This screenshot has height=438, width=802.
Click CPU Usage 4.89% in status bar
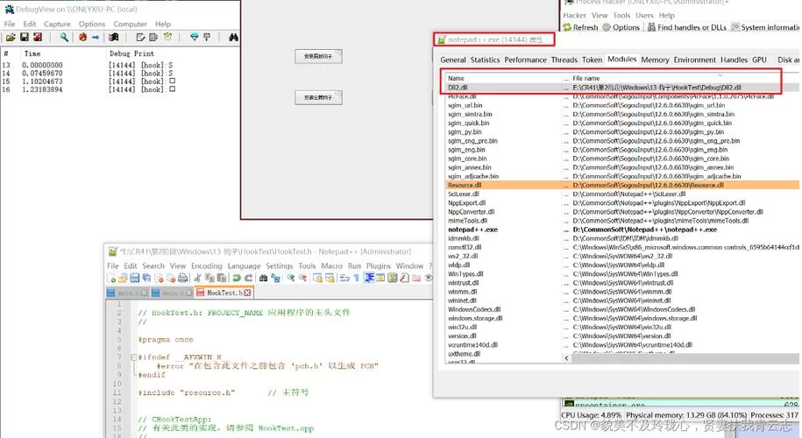coord(592,415)
